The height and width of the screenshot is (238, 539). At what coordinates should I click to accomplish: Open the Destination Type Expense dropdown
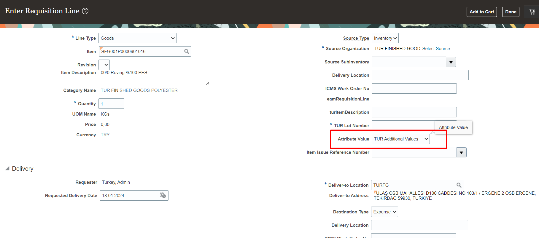pos(384,212)
